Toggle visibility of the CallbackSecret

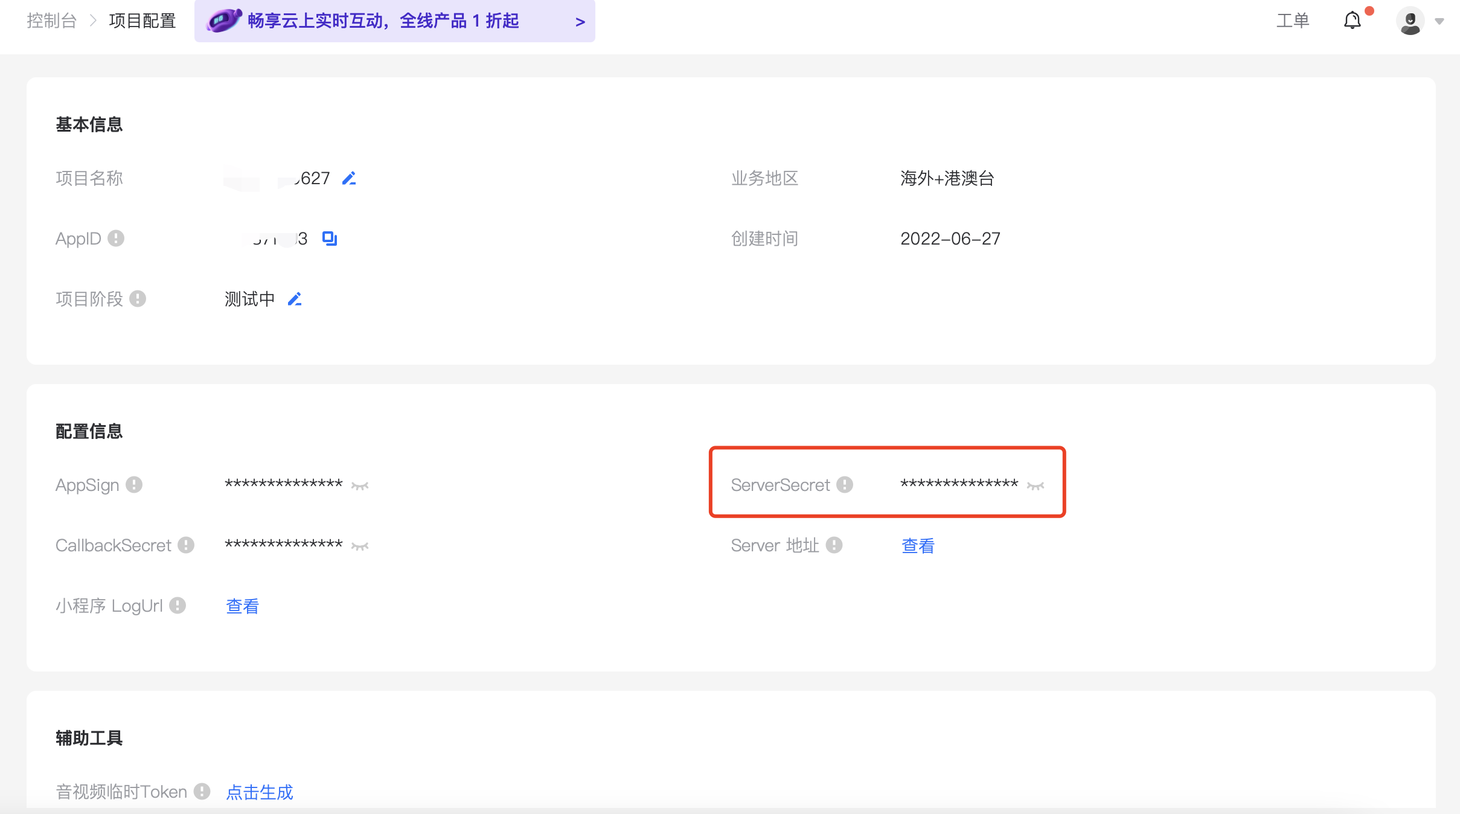(360, 546)
